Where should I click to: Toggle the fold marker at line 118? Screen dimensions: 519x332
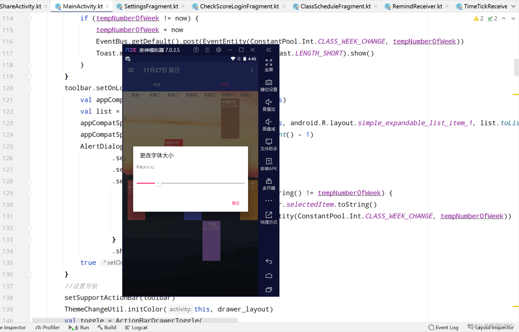[30, 65]
